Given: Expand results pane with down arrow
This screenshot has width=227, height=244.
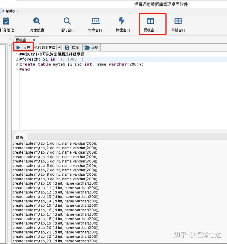Looking at the screenshot, I should pos(21,132).
